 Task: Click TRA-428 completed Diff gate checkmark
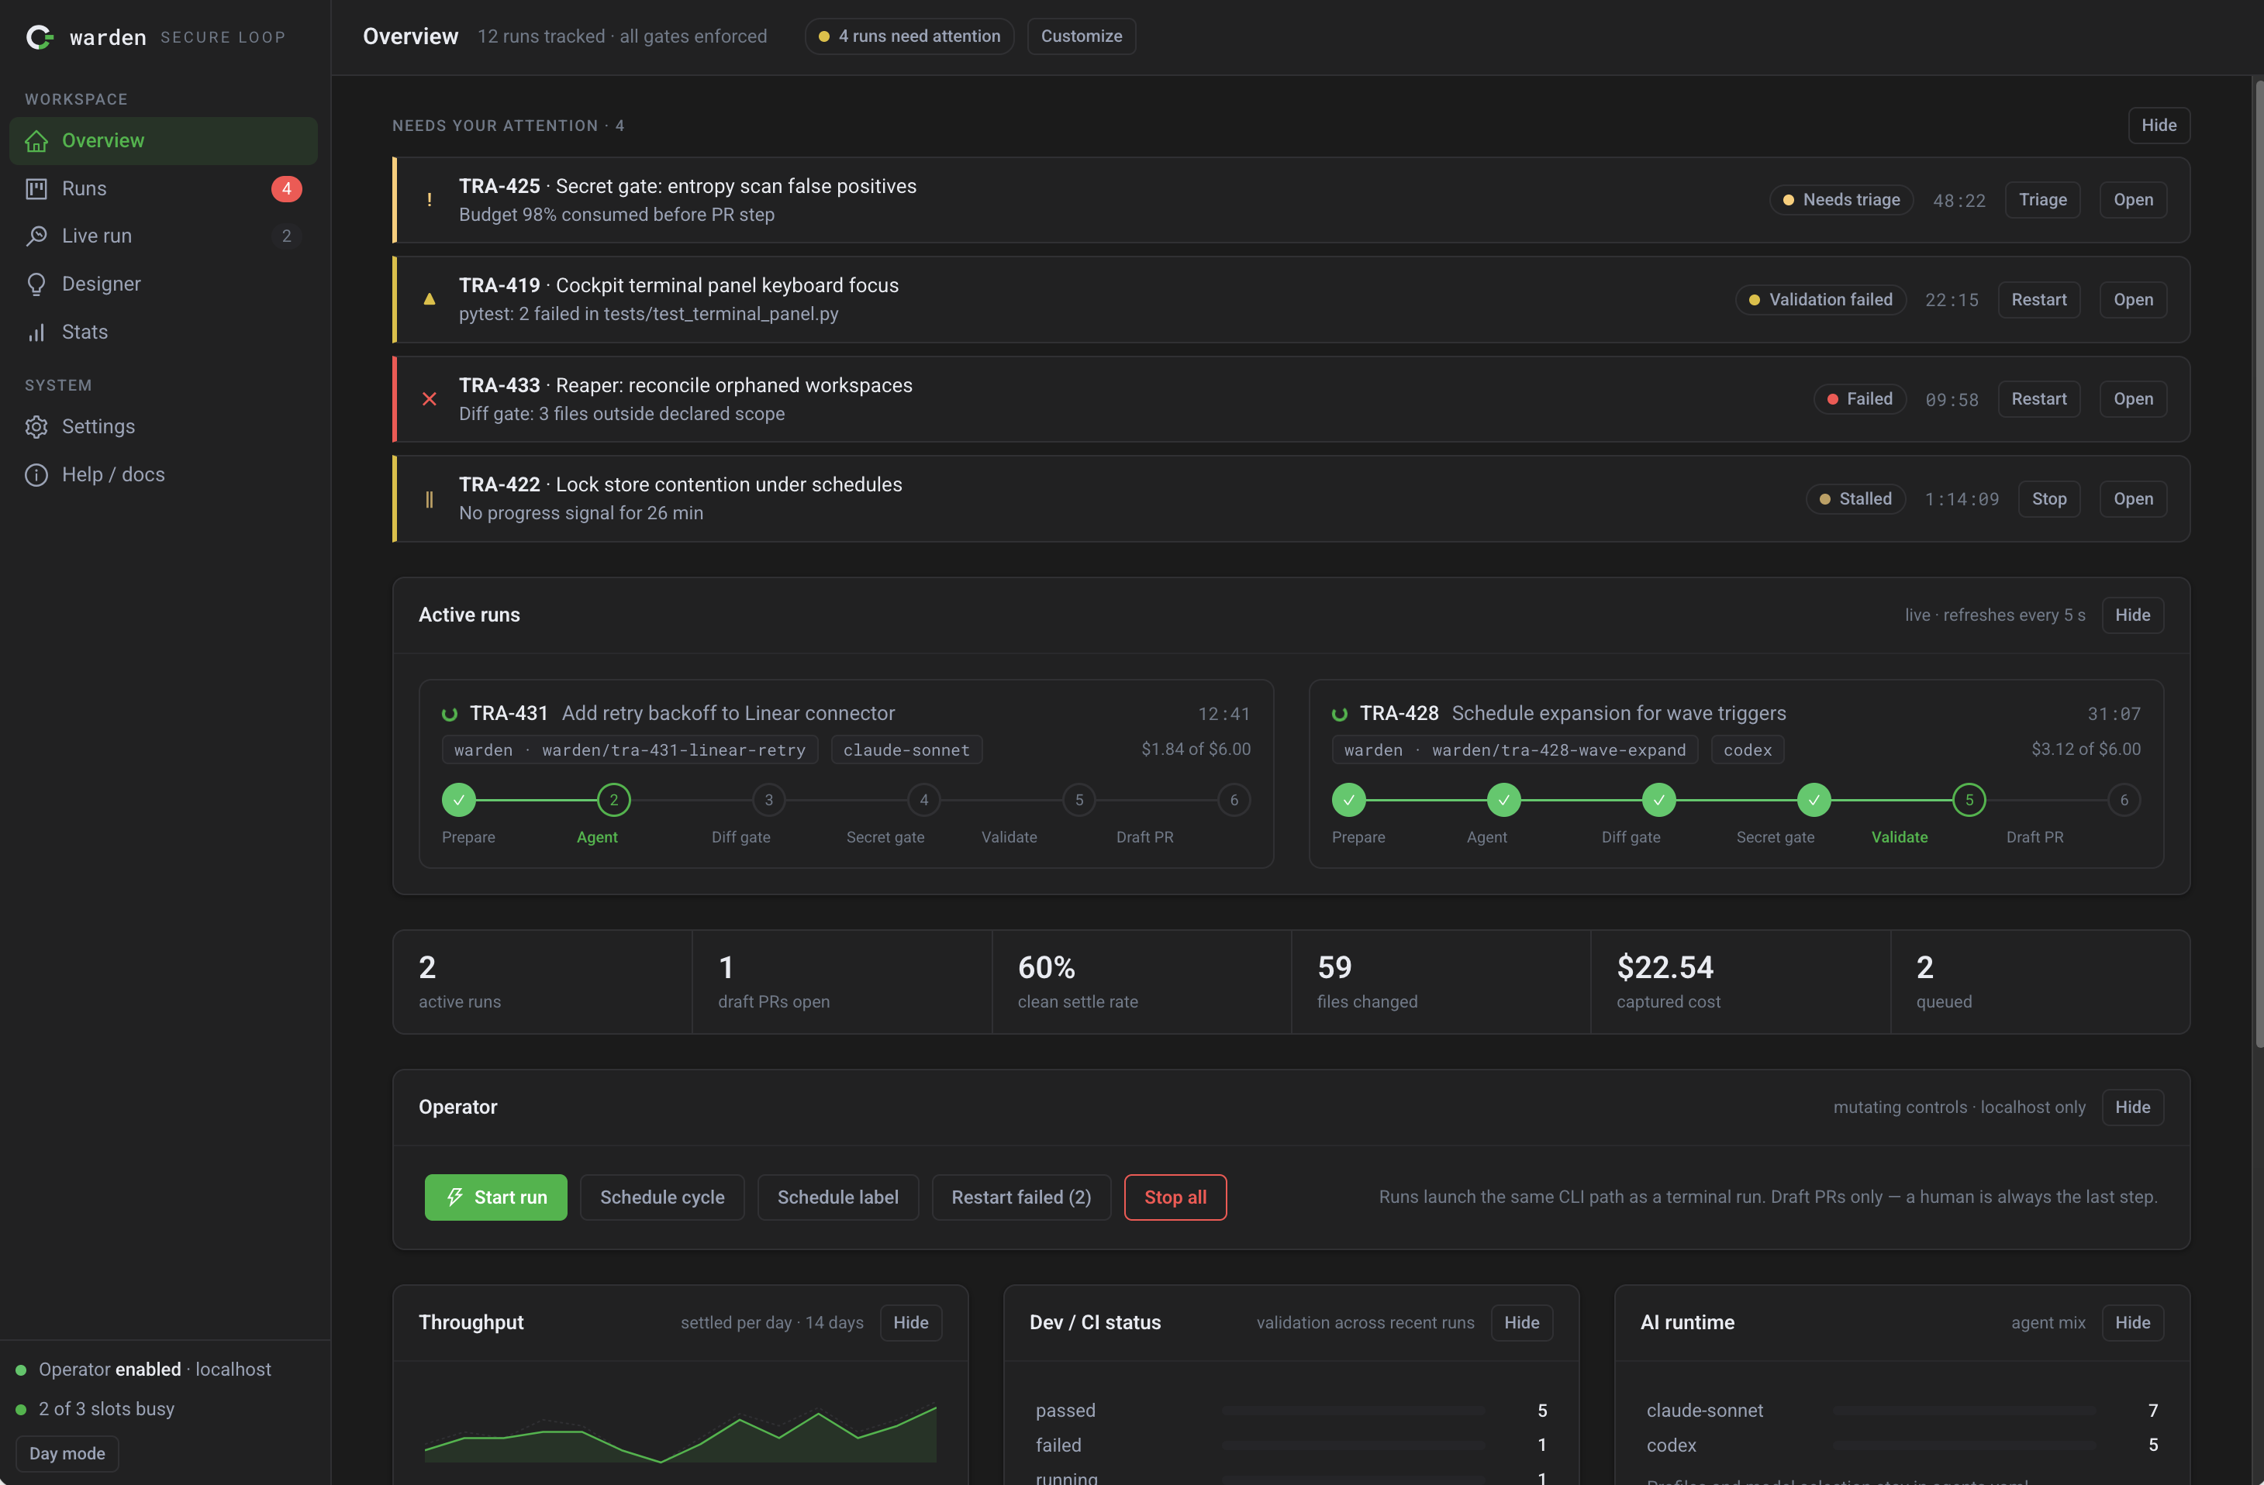[1658, 801]
